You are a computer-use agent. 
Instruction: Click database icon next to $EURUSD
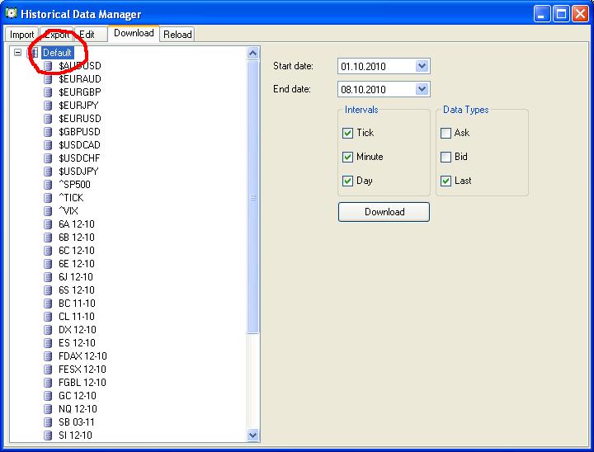48,119
